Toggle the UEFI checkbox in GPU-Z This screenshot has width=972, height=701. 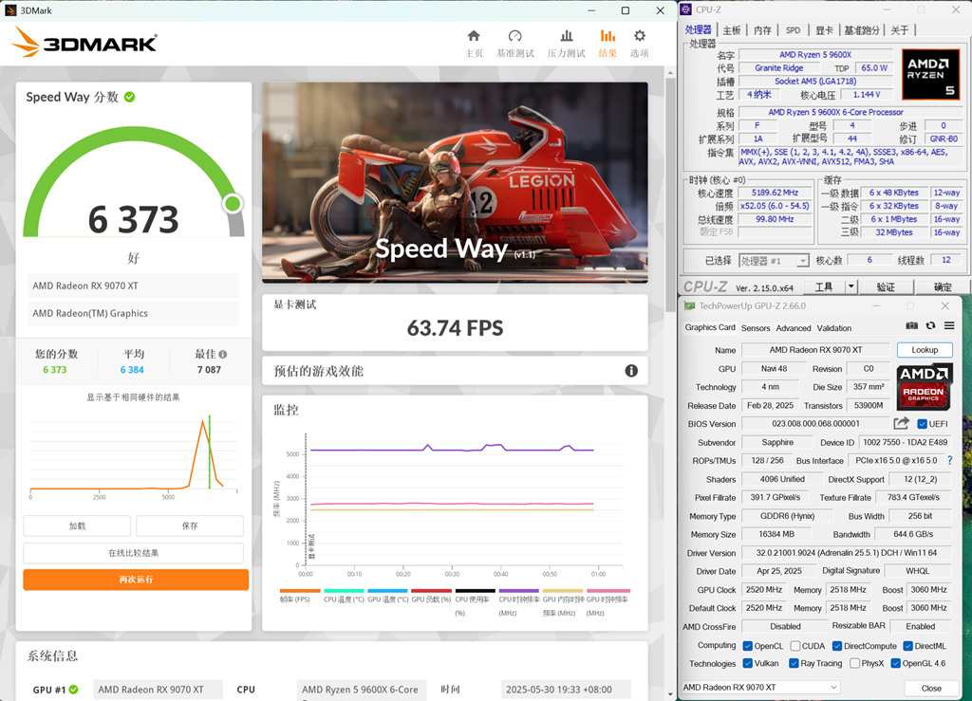click(923, 424)
